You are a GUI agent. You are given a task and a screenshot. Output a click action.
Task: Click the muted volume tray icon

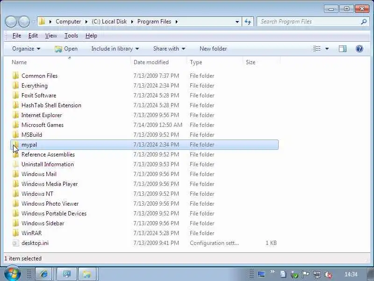pos(328,274)
